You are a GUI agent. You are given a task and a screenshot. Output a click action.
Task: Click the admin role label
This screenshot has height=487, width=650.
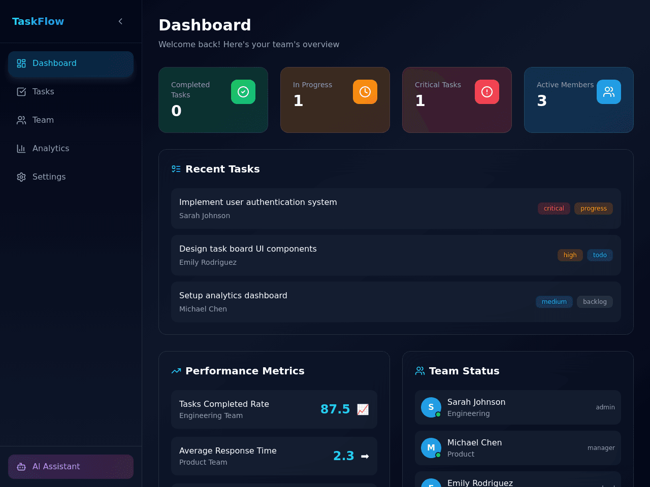(605, 407)
